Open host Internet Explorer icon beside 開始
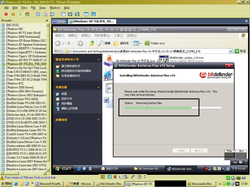 16,184
